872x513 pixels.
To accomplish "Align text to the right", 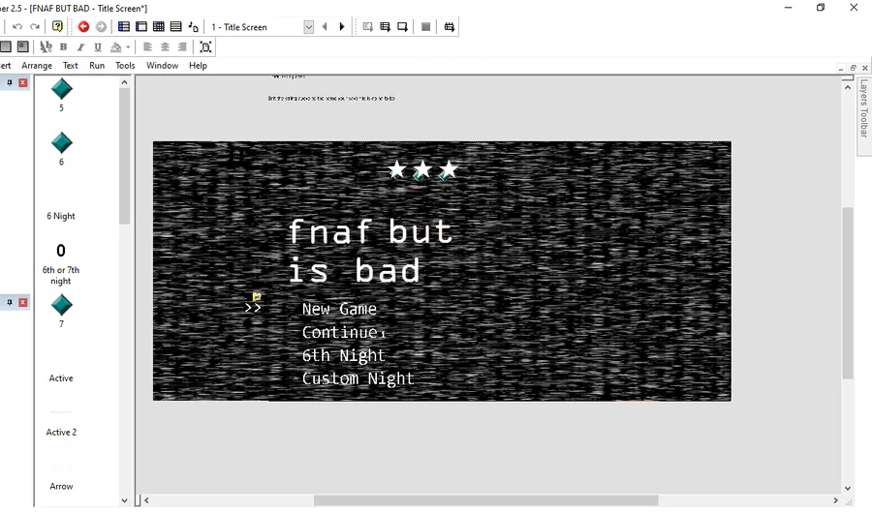I will 182,47.
